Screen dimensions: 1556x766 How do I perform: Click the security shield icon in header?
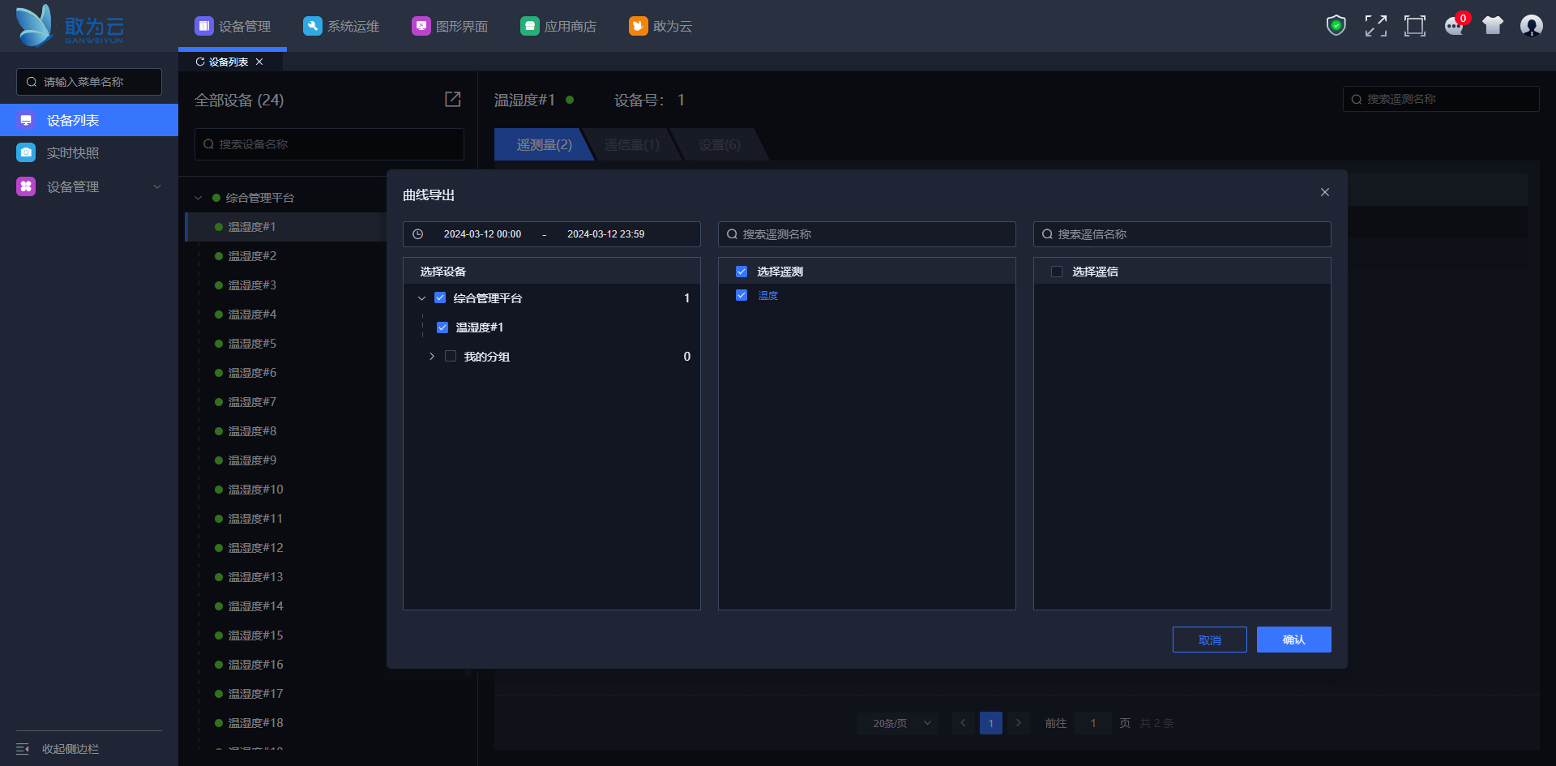point(1336,26)
